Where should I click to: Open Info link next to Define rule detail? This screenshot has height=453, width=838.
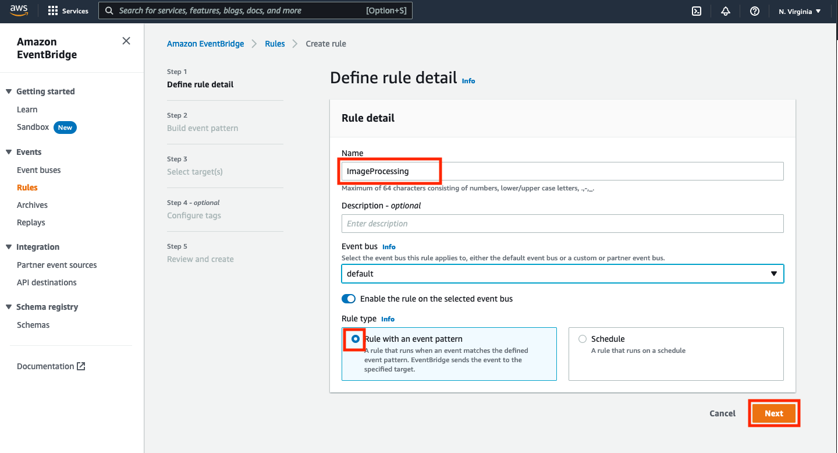(x=468, y=81)
